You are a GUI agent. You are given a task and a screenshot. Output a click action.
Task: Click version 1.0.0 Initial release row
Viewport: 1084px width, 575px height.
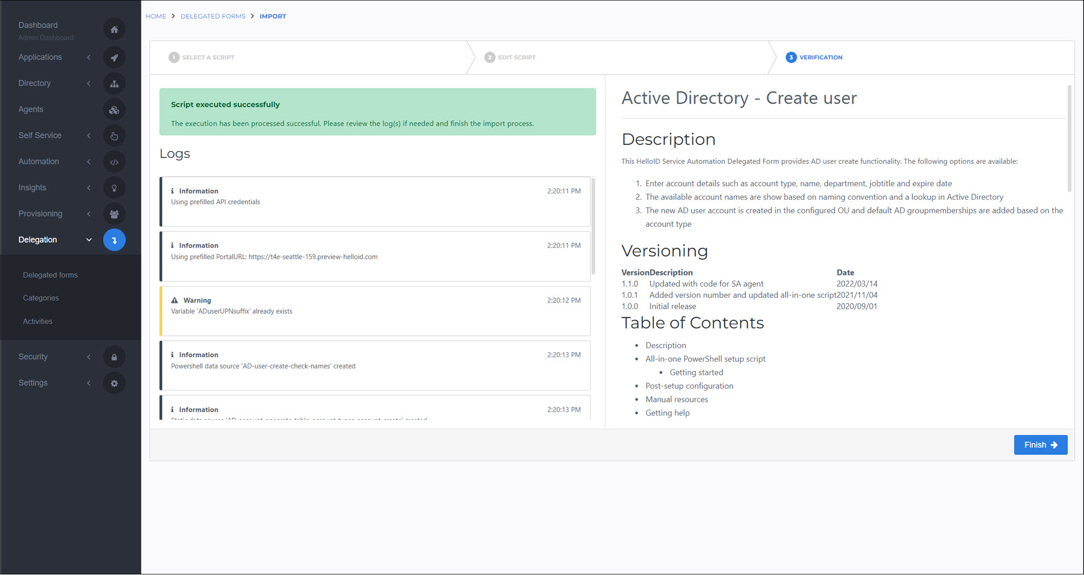(749, 306)
